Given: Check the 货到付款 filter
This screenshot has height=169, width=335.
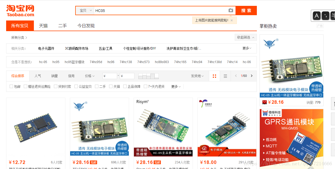Looking at the screenshot, I should 55,86.
